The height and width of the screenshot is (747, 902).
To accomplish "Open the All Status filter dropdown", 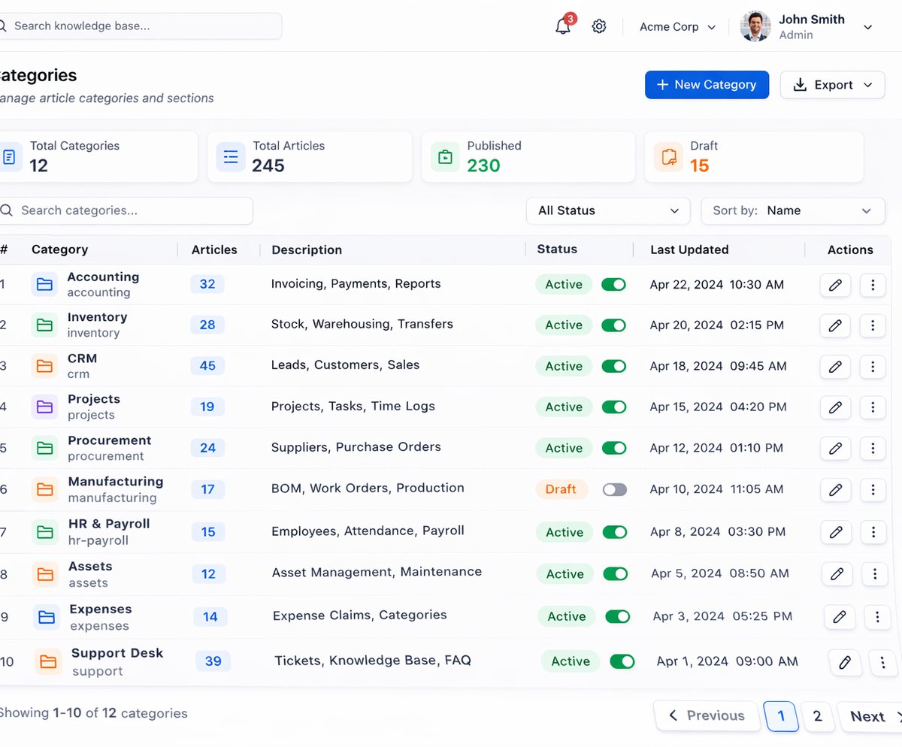I will point(608,211).
